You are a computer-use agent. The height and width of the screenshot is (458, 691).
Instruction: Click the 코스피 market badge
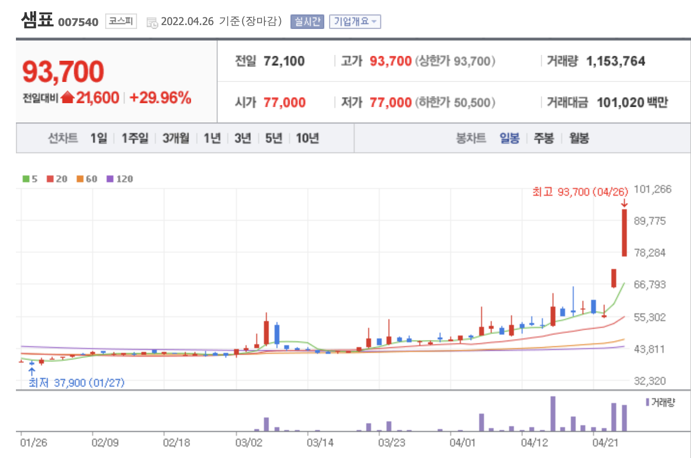pos(121,21)
